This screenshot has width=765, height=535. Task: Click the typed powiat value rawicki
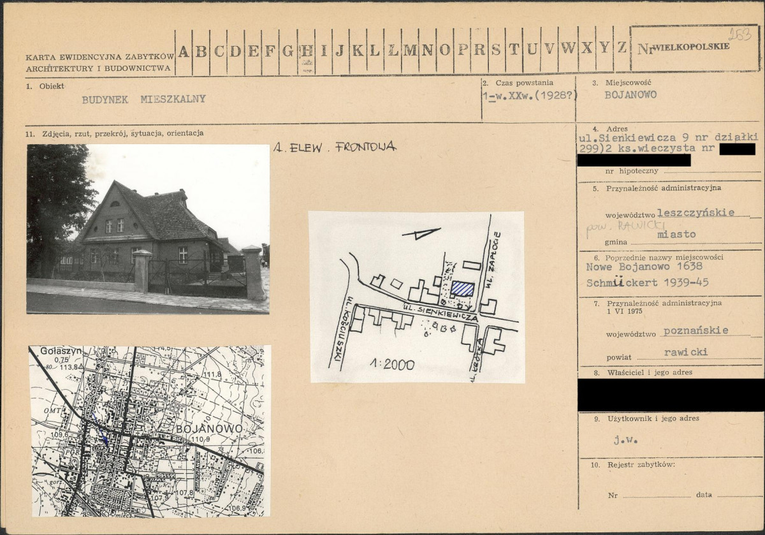pyautogui.click(x=686, y=352)
